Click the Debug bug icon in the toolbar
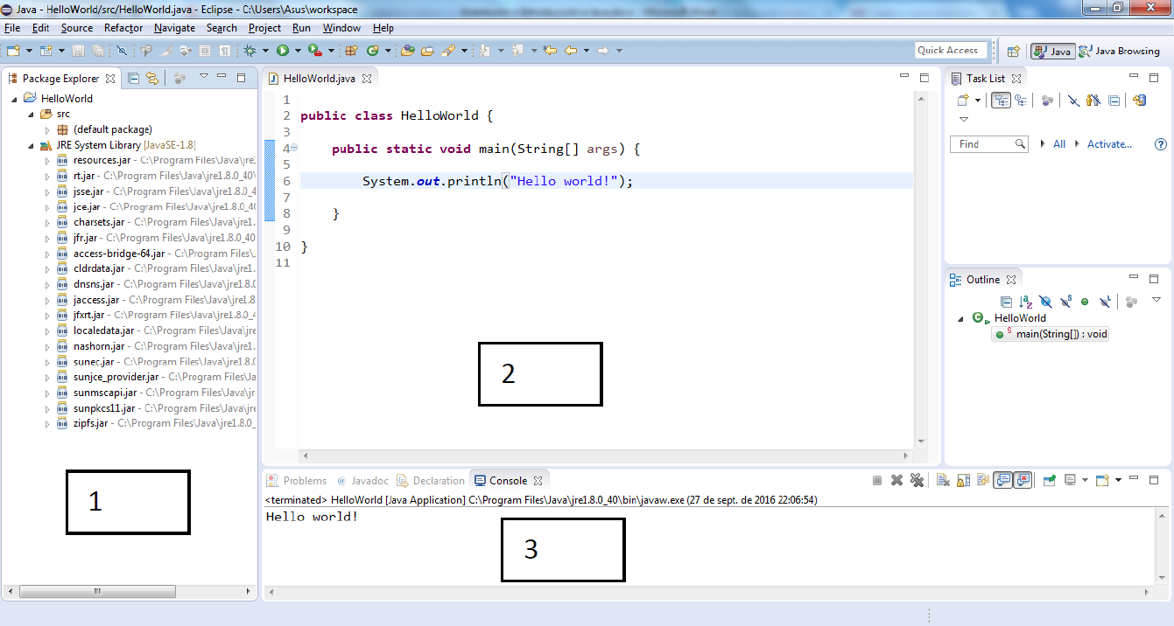Viewport: 1174px width, 626px height. (x=250, y=51)
